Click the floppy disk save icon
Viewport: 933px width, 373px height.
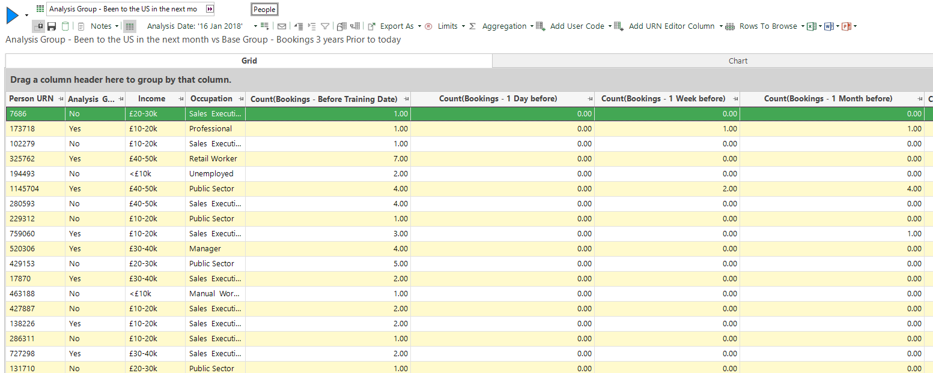52,26
